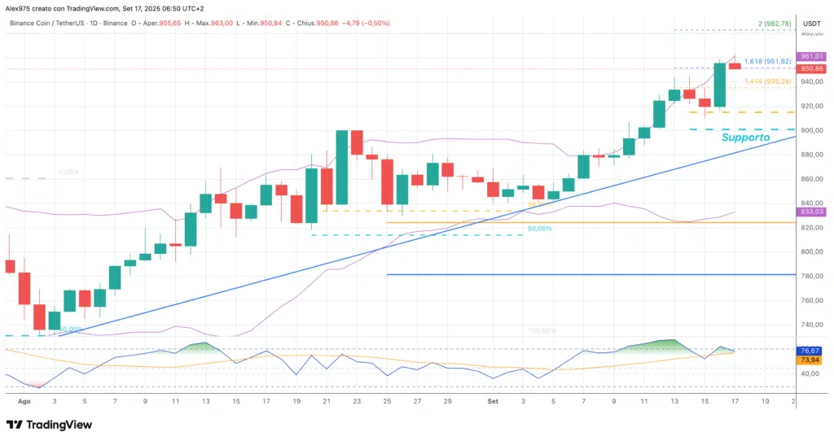Click the cyan Supporto annotation text
834x441 pixels.
[745, 138]
